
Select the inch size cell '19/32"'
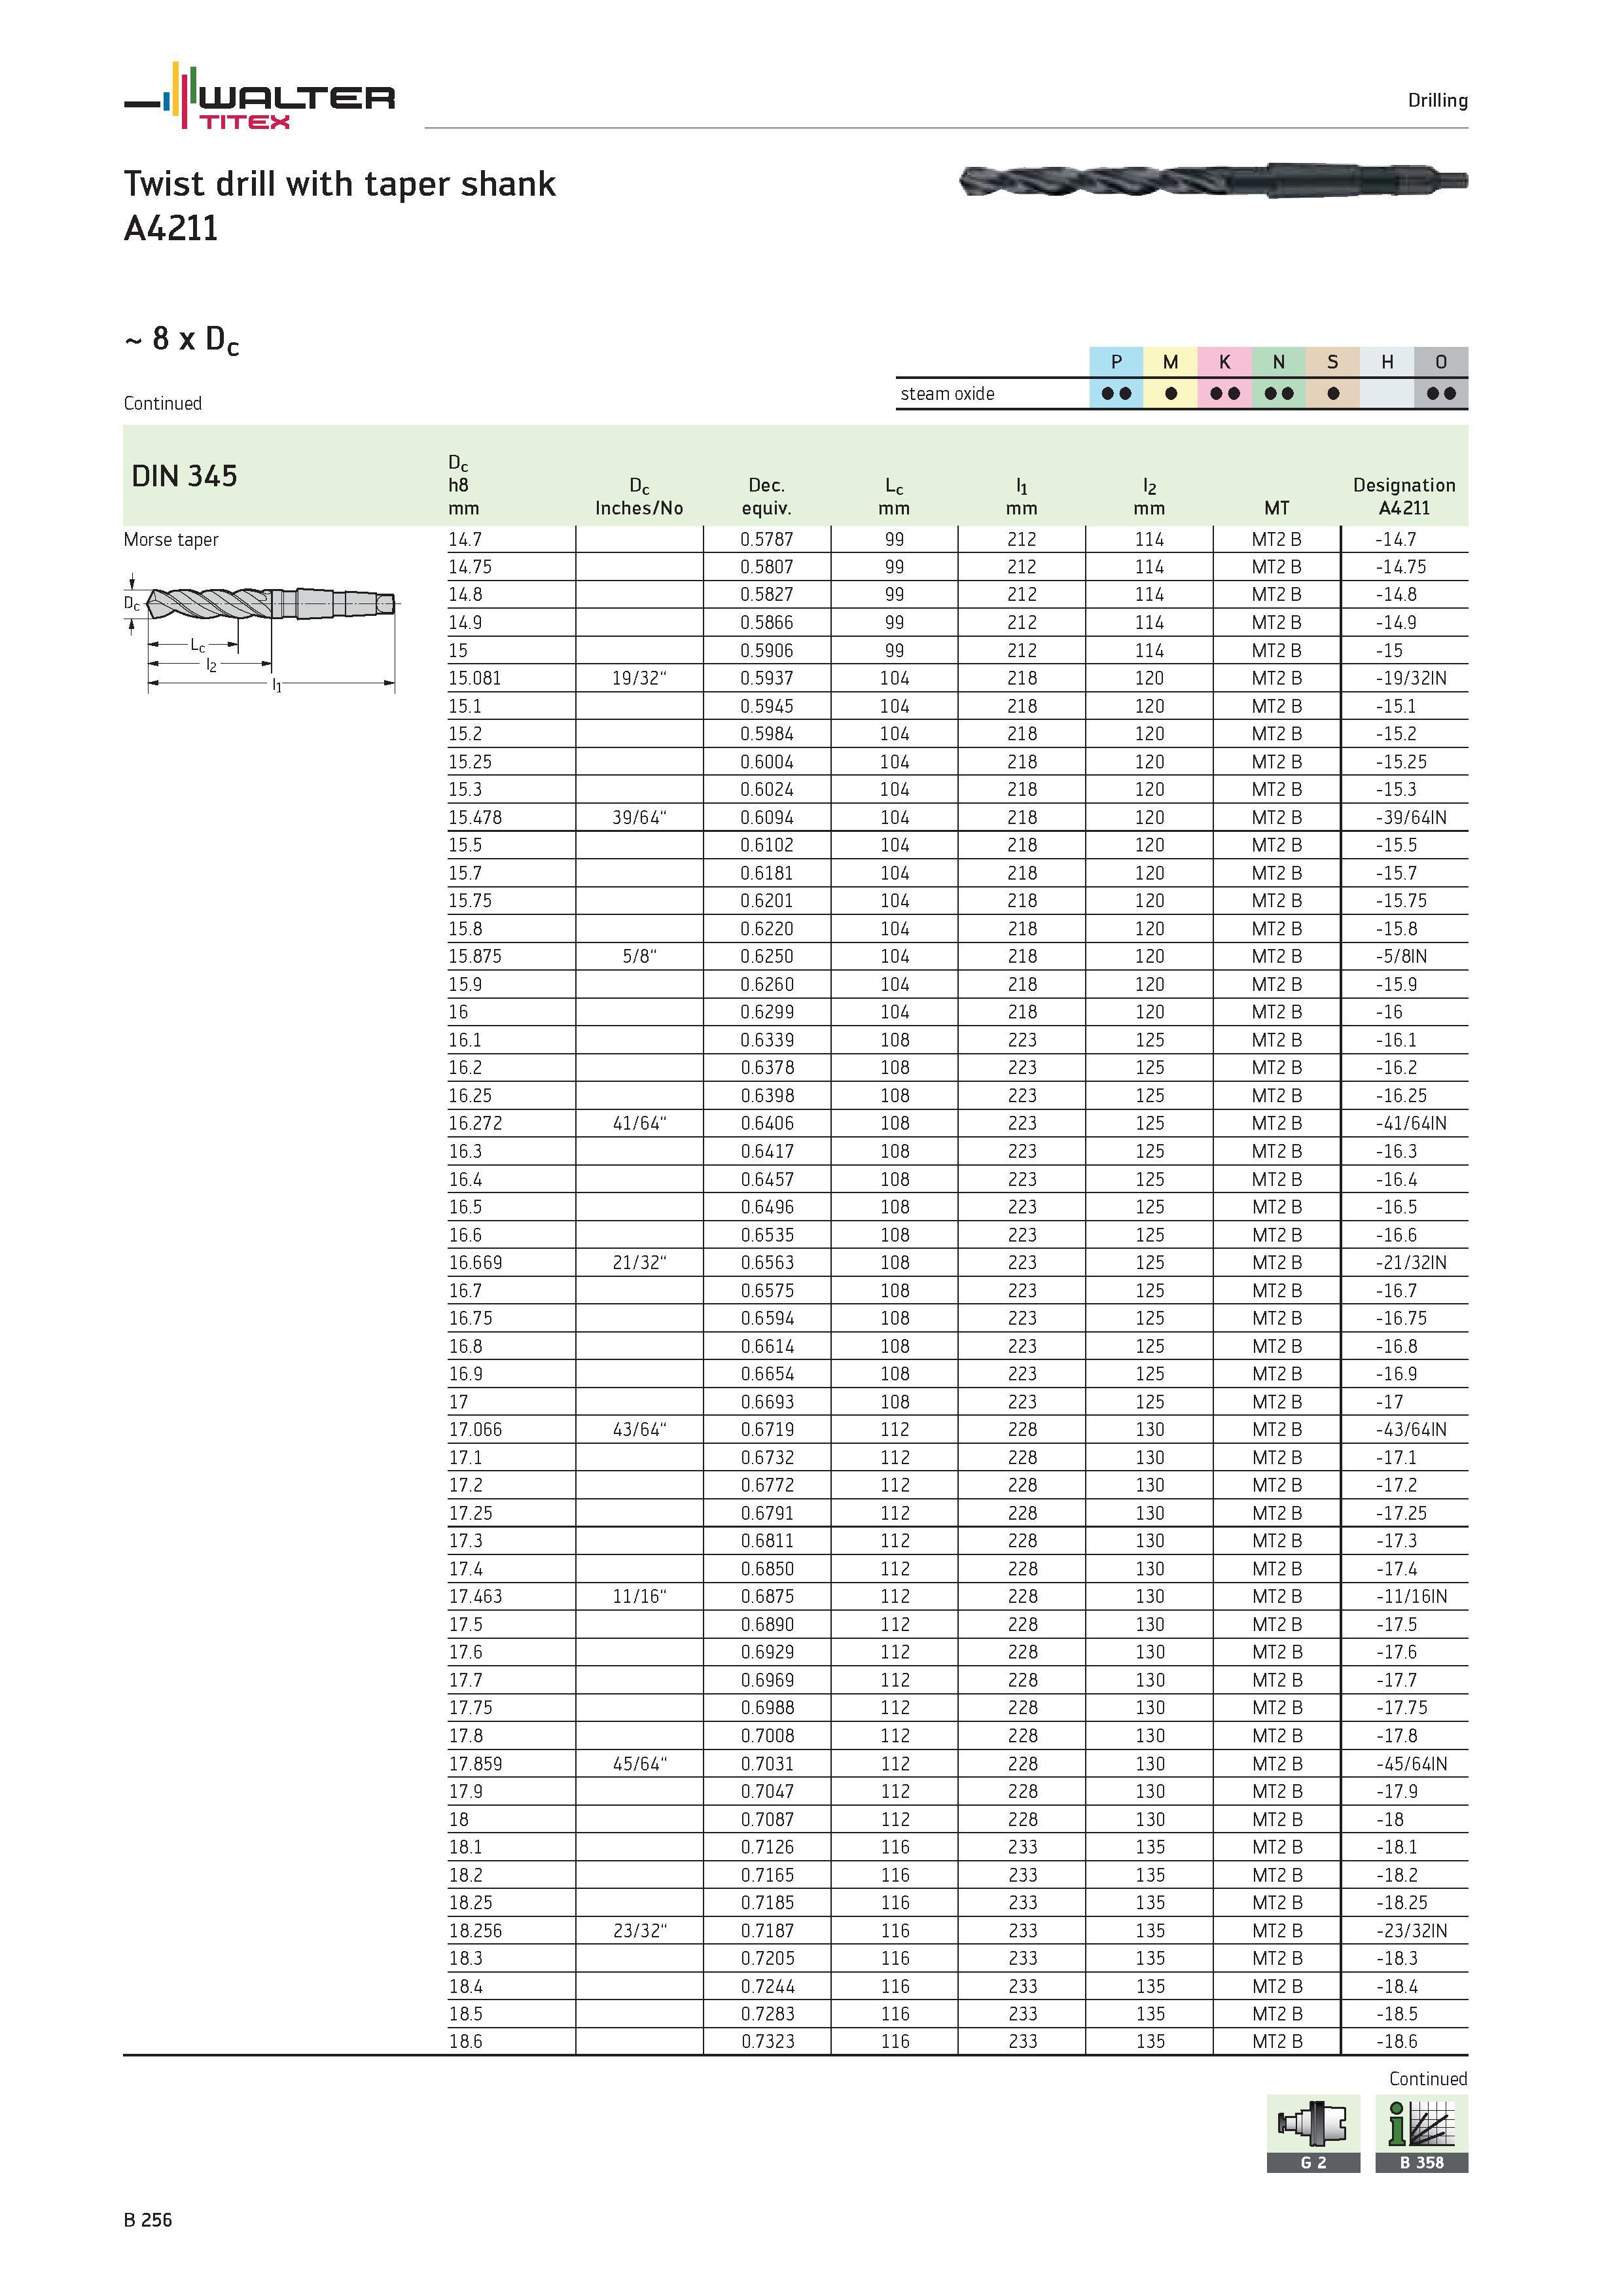639,678
